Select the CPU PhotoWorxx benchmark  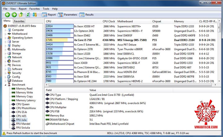click(x=24, y=108)
